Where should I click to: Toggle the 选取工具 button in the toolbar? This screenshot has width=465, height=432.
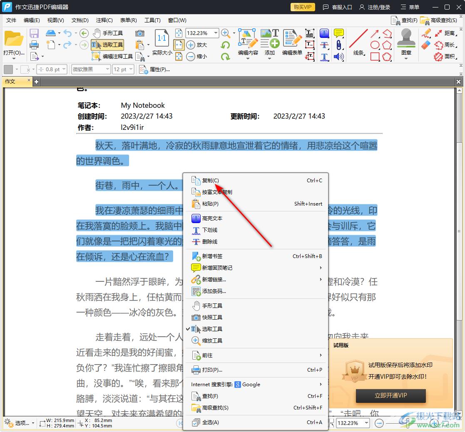pos(107,45)
